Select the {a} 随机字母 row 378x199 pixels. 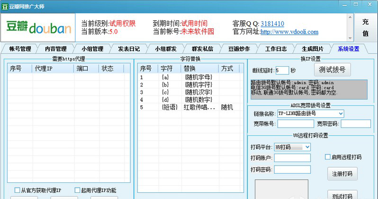pyautogui.click(x=190, y=77)
